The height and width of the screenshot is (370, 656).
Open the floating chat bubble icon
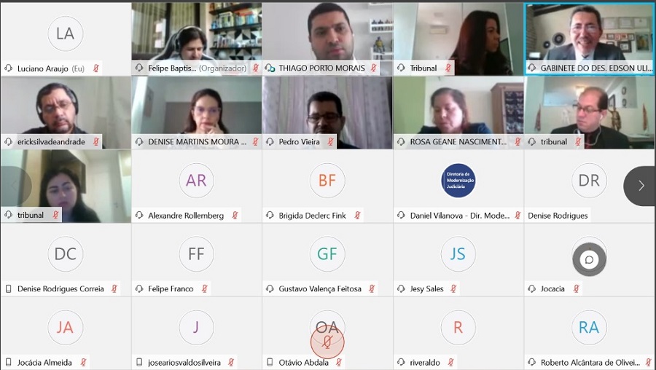click(589, 259)
